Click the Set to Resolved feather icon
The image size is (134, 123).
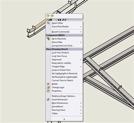tap(48, 39)
